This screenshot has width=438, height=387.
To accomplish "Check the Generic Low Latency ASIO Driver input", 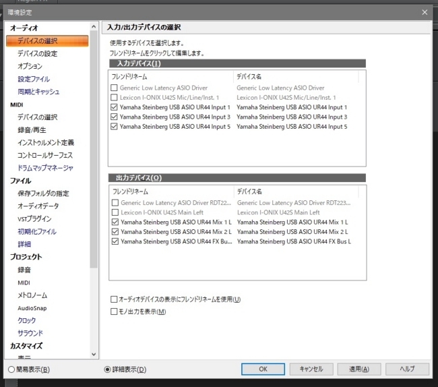I will click(x=114, y=88).
